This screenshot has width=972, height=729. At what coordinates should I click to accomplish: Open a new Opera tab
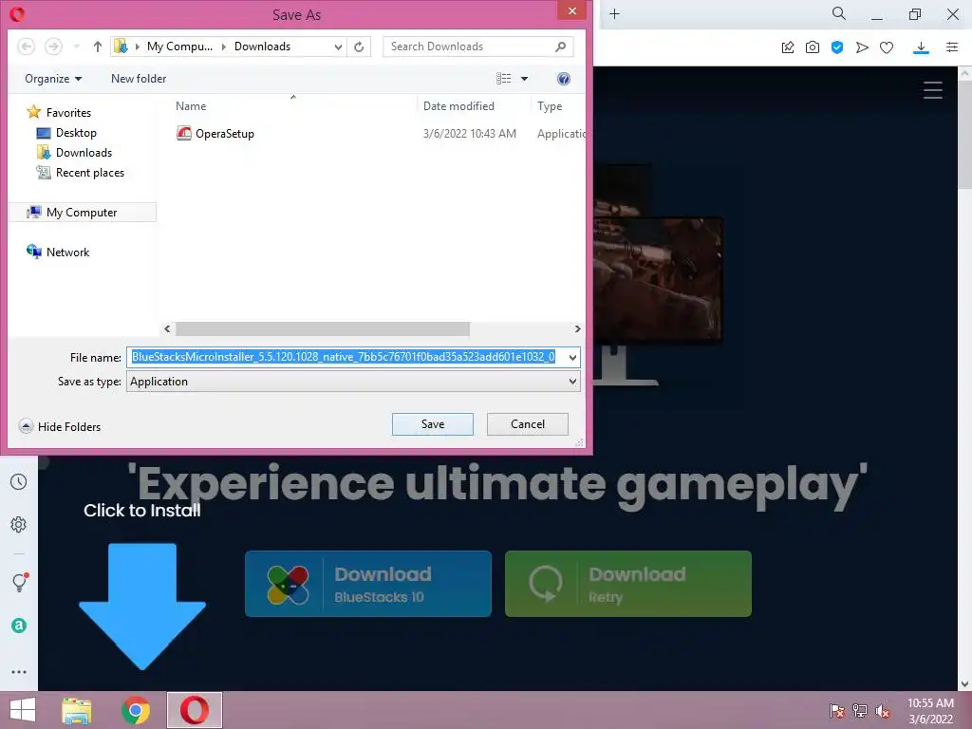[614, 13]
